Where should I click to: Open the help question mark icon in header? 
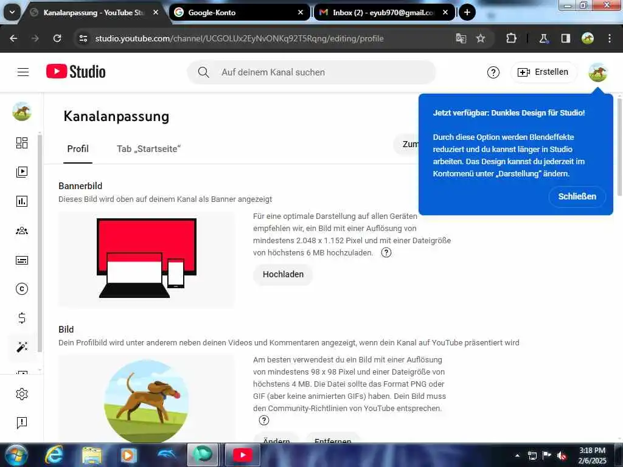[493, 72]
